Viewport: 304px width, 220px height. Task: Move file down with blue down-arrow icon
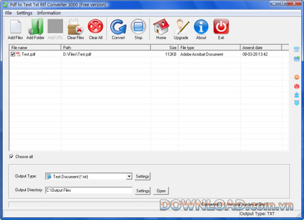point(297,103)
